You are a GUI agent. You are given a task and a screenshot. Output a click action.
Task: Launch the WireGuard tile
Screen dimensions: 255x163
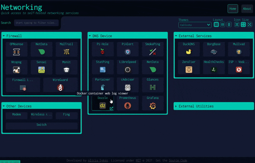point(60,85)
